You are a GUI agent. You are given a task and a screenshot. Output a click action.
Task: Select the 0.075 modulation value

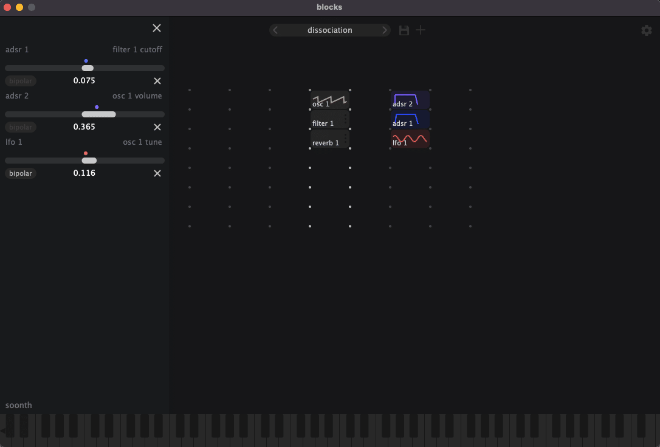click(x=84, y=81)
